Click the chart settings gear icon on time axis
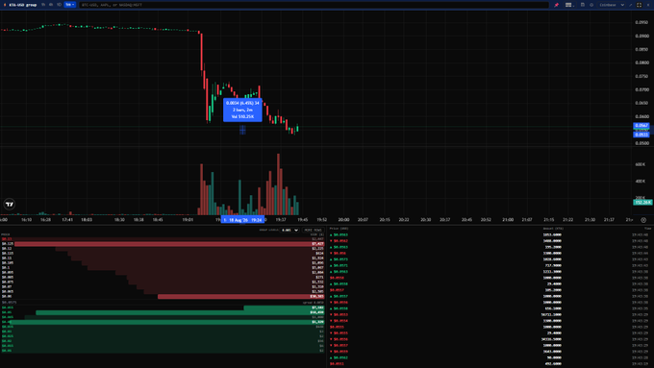 point(643,220)
